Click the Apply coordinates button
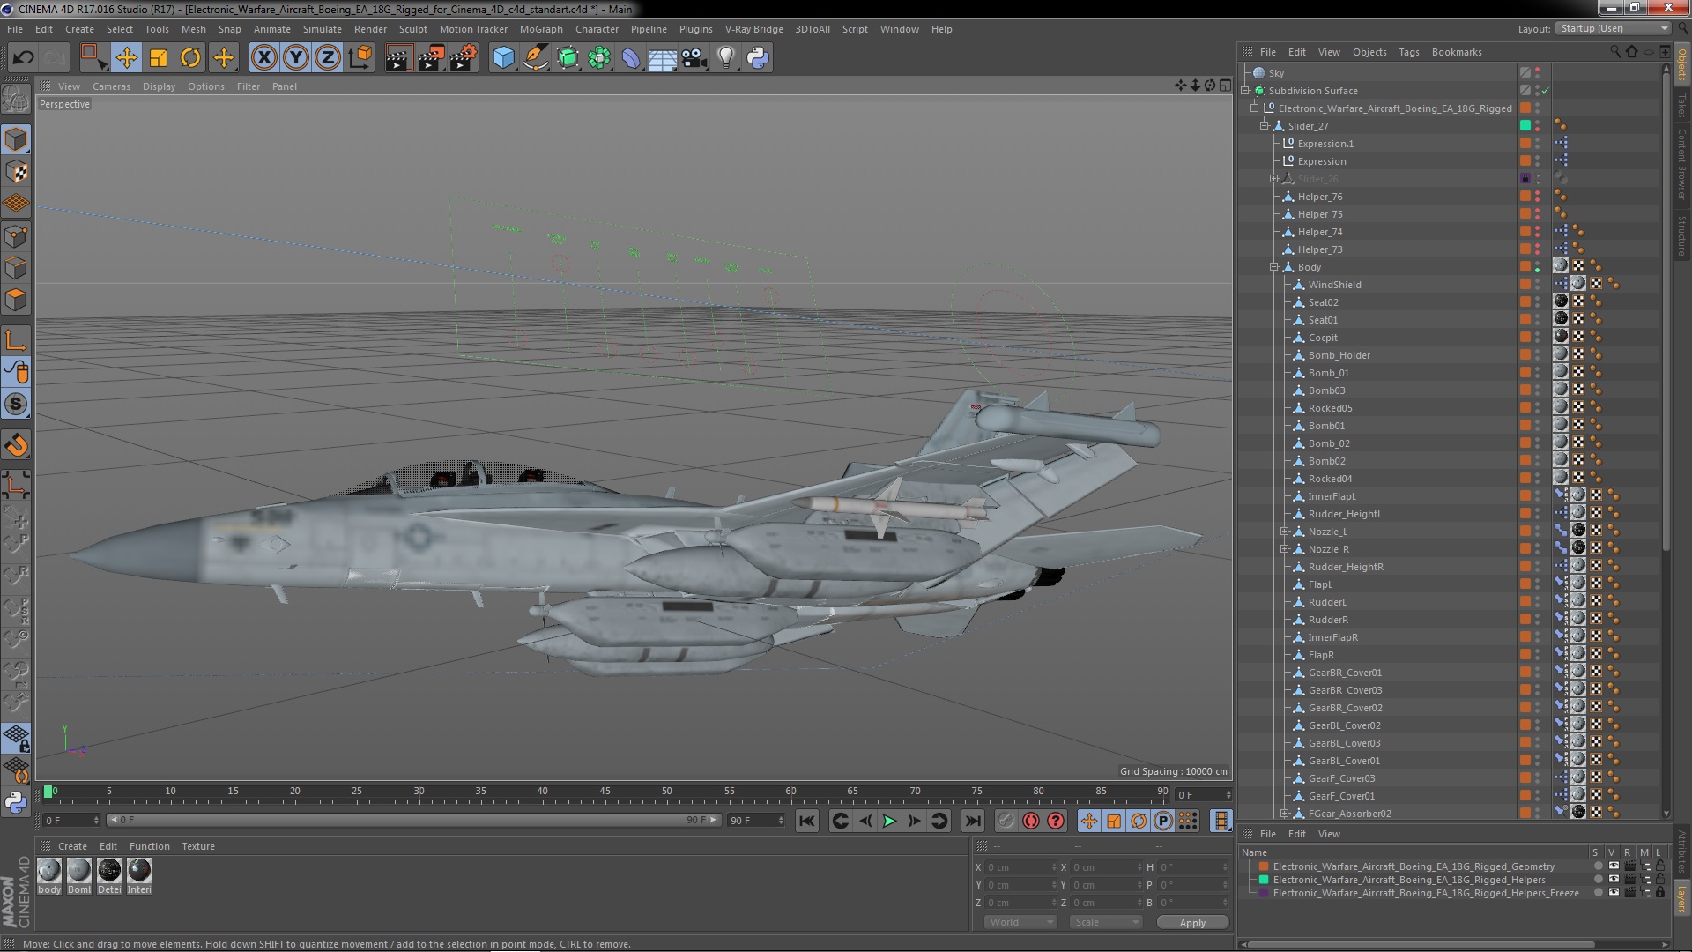 (x=1192, y=923)
